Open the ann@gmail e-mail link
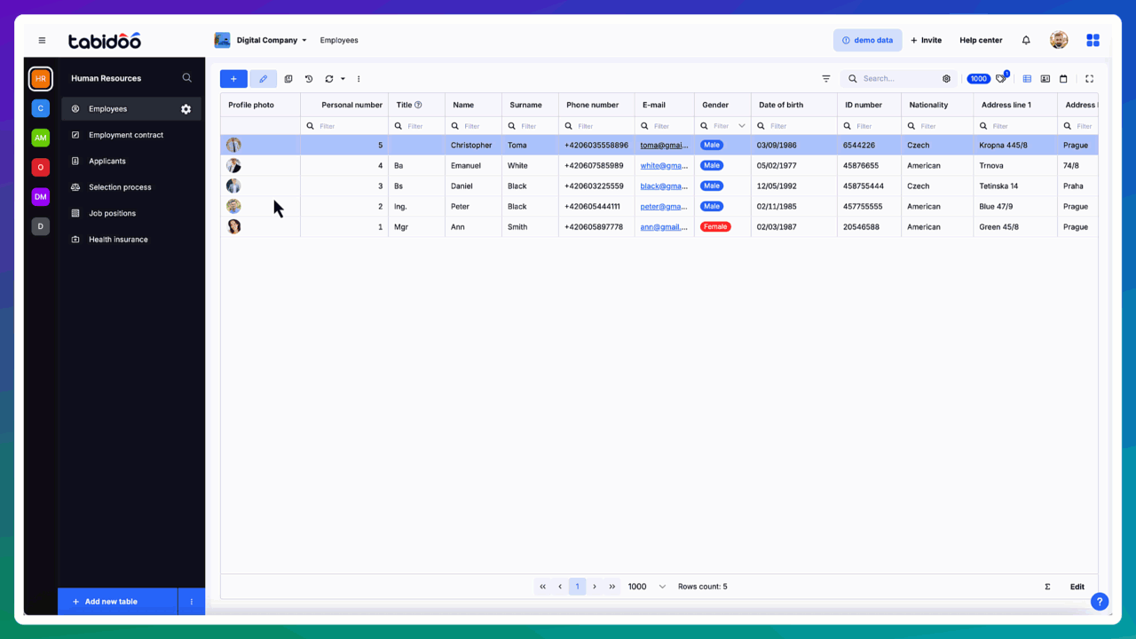Viewport: 1136px width, 639px height. pos(664,227)
